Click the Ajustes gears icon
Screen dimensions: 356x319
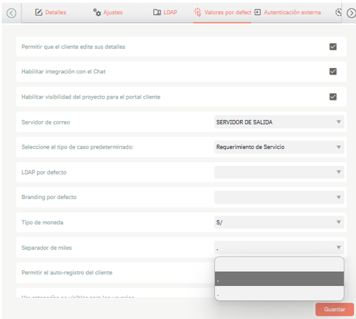97,12
